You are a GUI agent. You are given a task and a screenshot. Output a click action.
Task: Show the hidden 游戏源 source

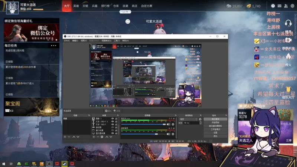pos(112,127)
